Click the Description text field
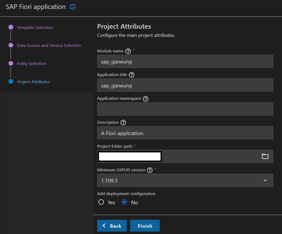 [x=185, y=133]
